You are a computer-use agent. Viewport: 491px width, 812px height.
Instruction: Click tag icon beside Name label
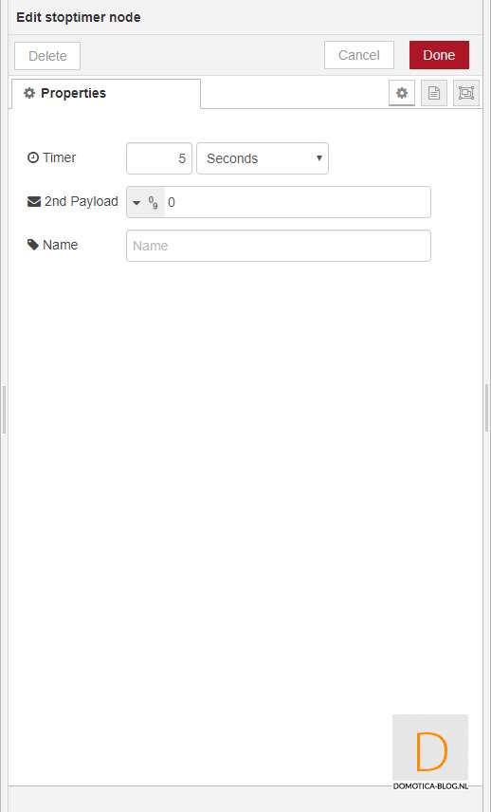[33, 245]
